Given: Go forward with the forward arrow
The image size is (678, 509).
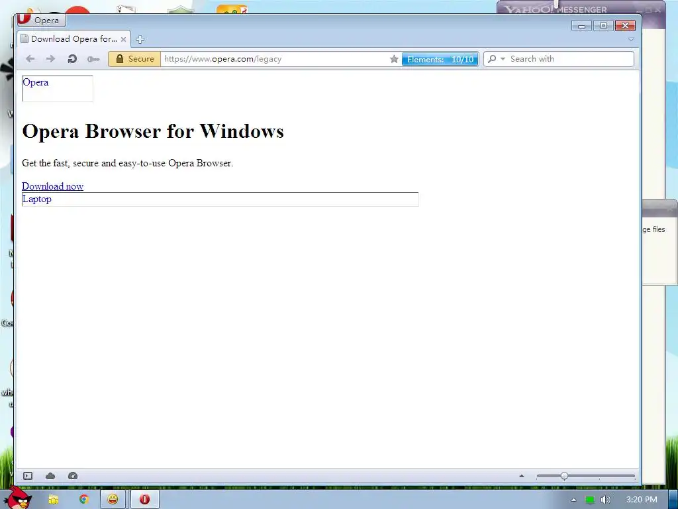Looking at the screenshot, I should 50,59.
